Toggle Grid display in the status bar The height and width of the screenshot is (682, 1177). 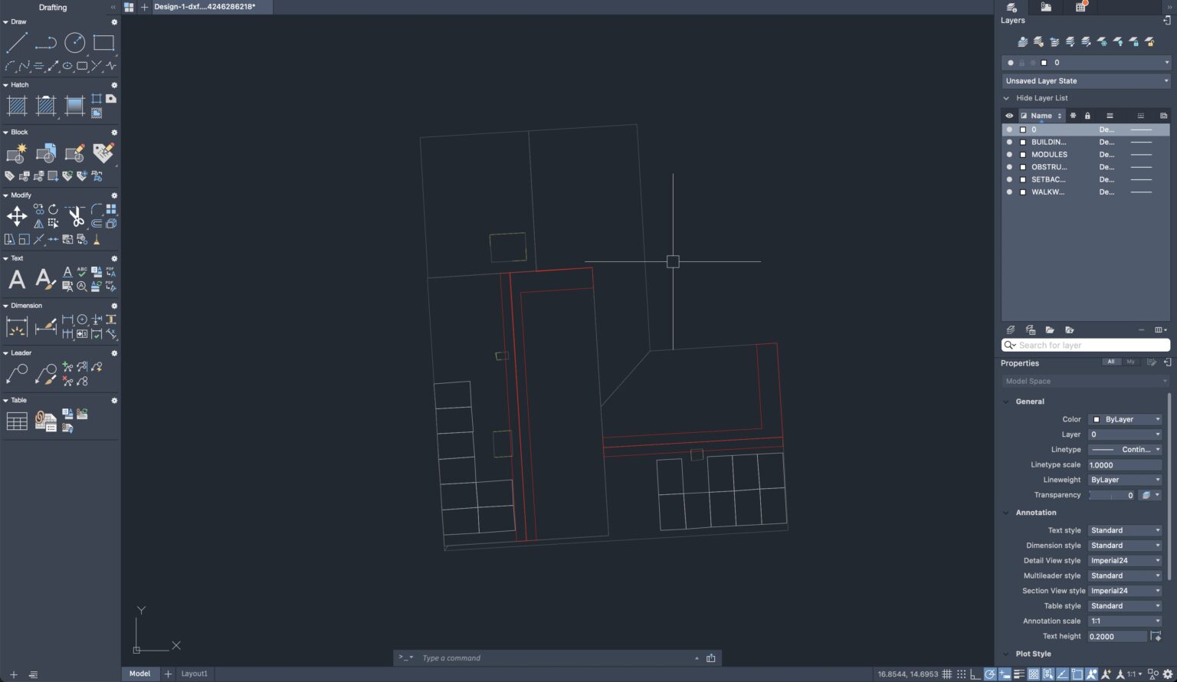(946, 674)
